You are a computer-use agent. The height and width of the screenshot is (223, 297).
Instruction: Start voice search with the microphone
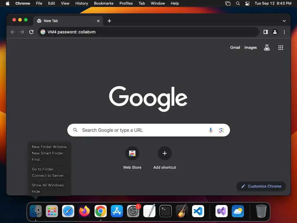click(211, 130)
